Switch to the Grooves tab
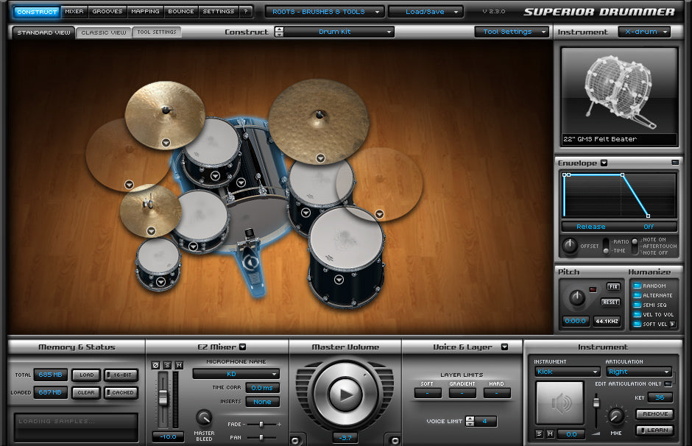 coord(106,11)
